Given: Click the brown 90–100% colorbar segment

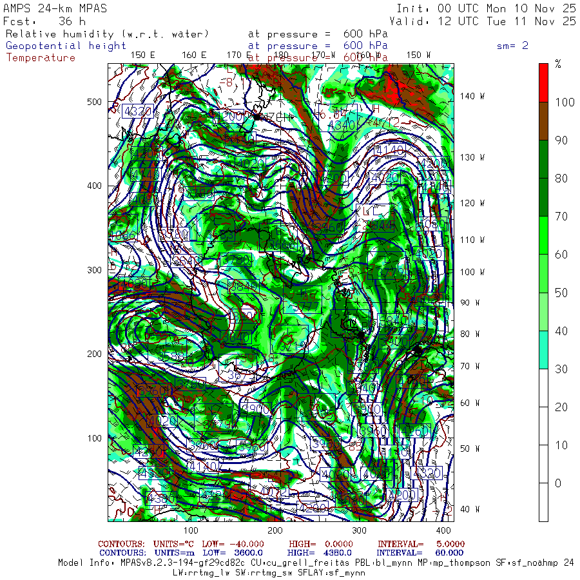Looking at the screenshot, I should pyautogui.click(x=543, y=121).
